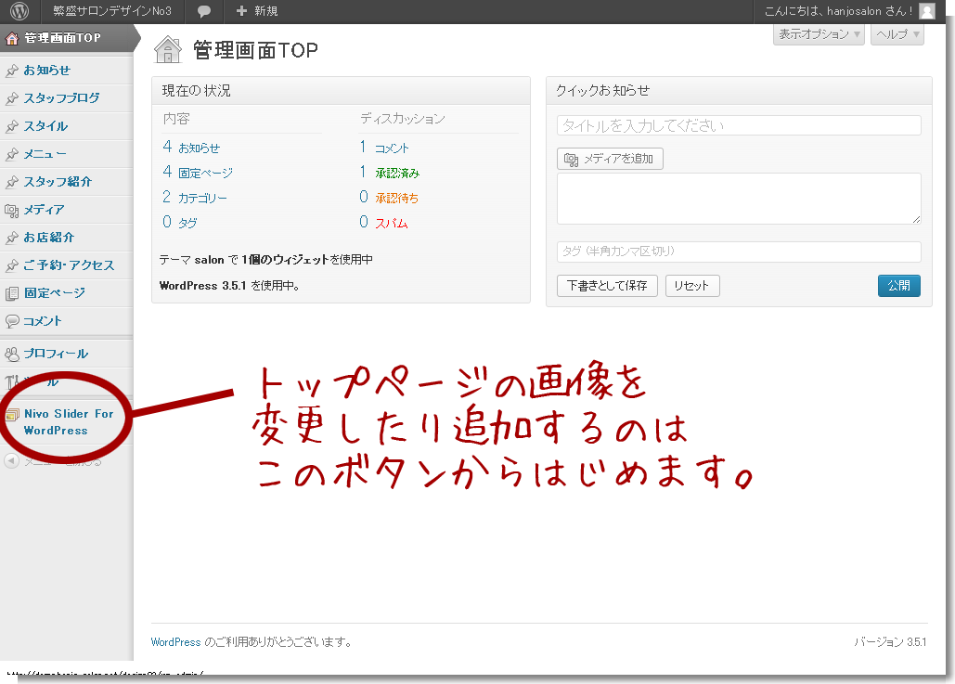Focus the quick post title input field

(739, 125)
